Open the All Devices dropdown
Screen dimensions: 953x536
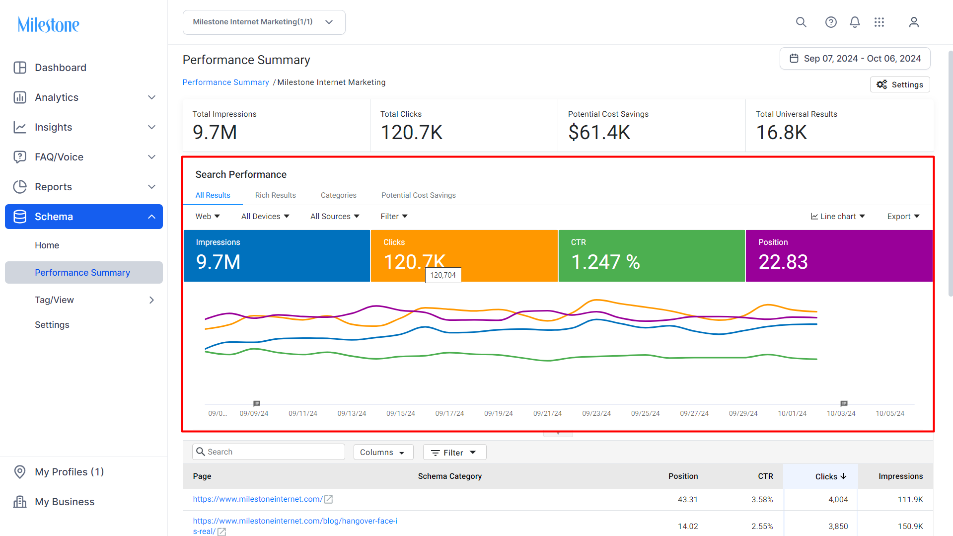(x=265, y=217)
